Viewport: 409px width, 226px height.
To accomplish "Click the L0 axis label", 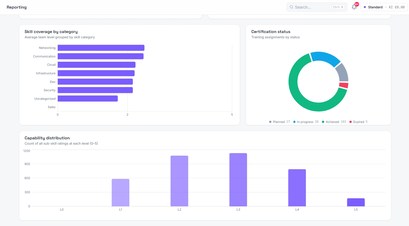I will pyautogui.click(x=62, y=210).
